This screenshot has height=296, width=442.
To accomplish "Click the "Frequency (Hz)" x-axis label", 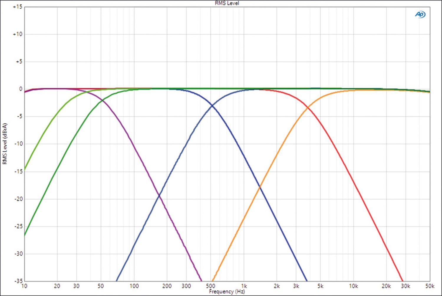I will point(227,292).
